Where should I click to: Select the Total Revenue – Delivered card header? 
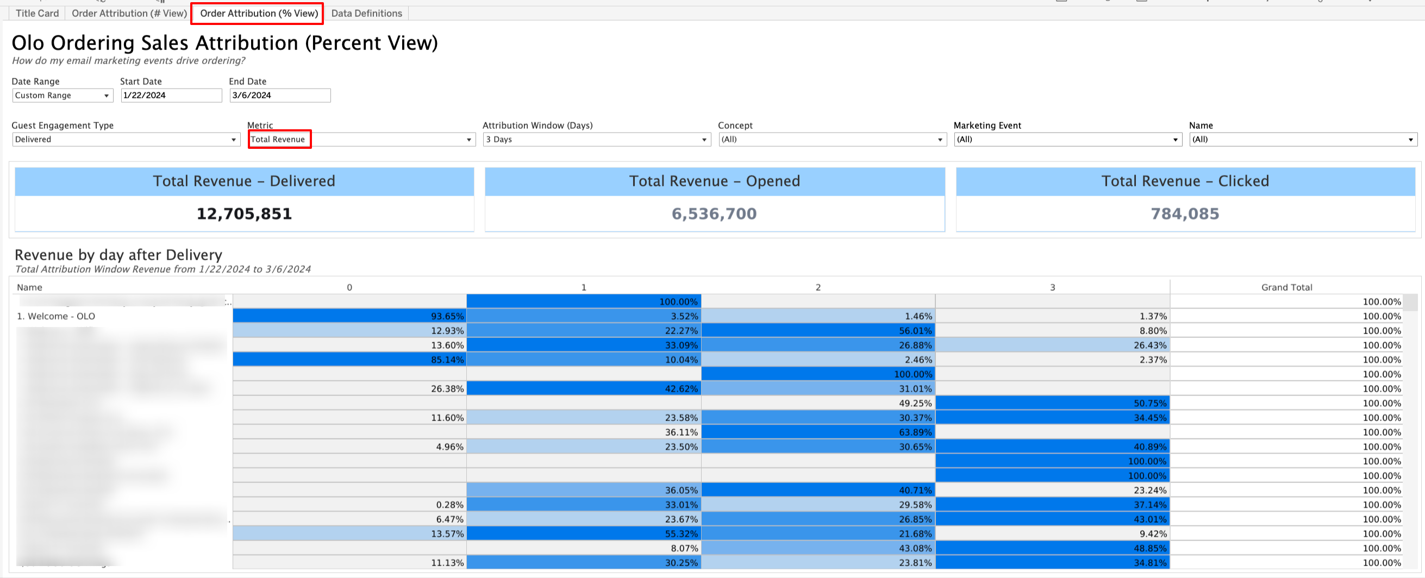pyautogui.click(x=244, y=181)
